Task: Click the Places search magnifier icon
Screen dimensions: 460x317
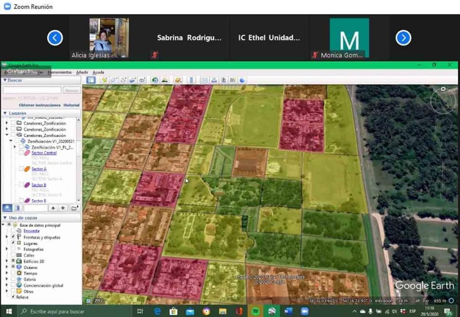Action: click(x=7, y=208)
